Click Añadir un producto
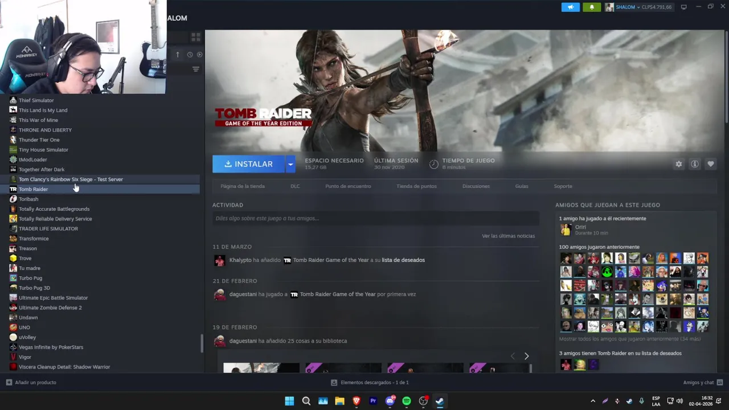The image size is (729, 410). tap(35, 383)
